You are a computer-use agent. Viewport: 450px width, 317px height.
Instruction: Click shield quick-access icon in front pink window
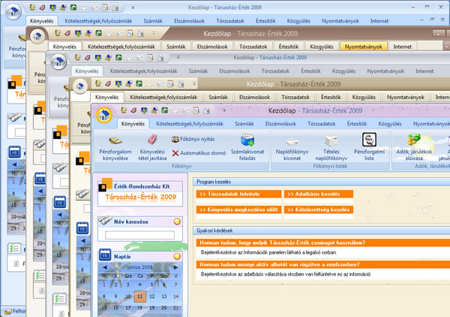click(144, 110)
